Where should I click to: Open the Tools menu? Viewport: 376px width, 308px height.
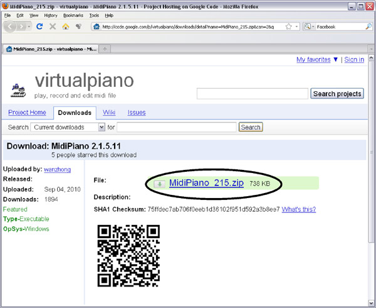(x=94, y=16)
